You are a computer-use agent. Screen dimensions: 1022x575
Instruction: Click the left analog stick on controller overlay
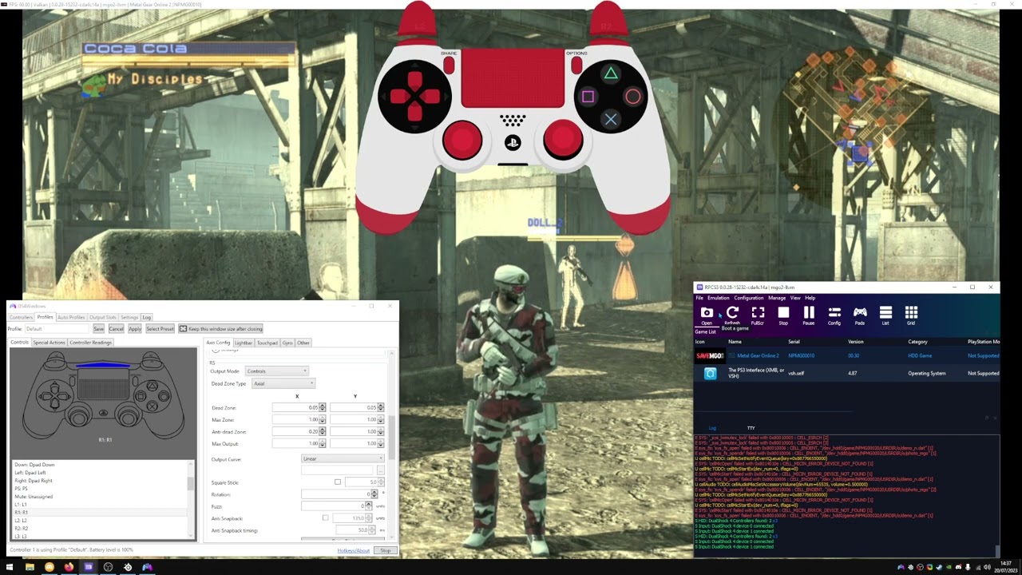(x=462, y=140)
